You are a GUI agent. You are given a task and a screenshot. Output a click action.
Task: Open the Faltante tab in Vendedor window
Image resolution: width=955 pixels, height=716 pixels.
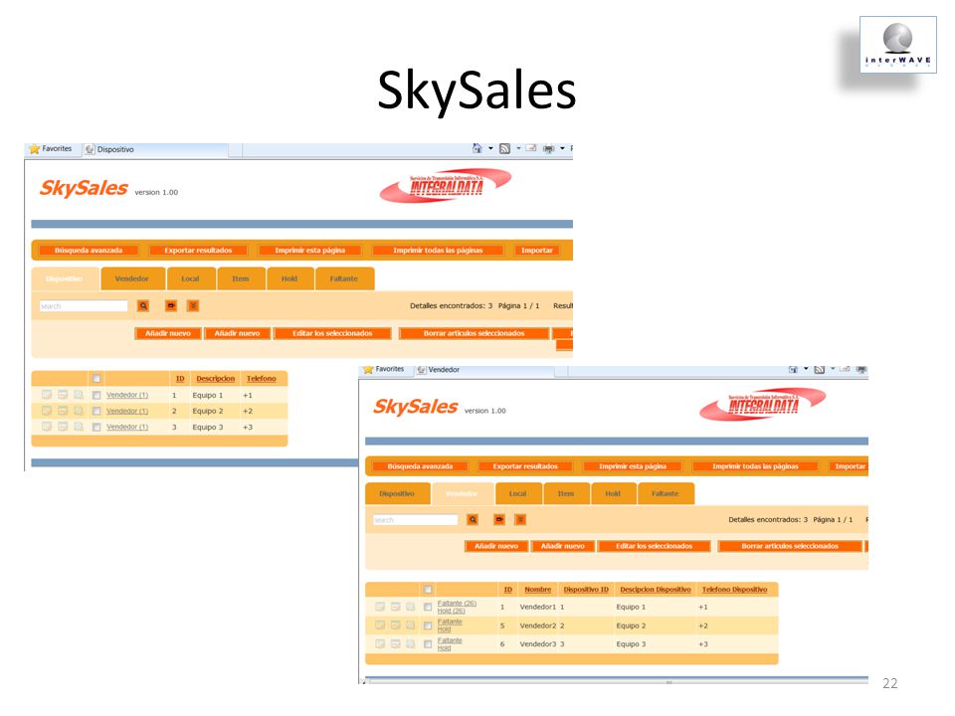tap(666, 494)
